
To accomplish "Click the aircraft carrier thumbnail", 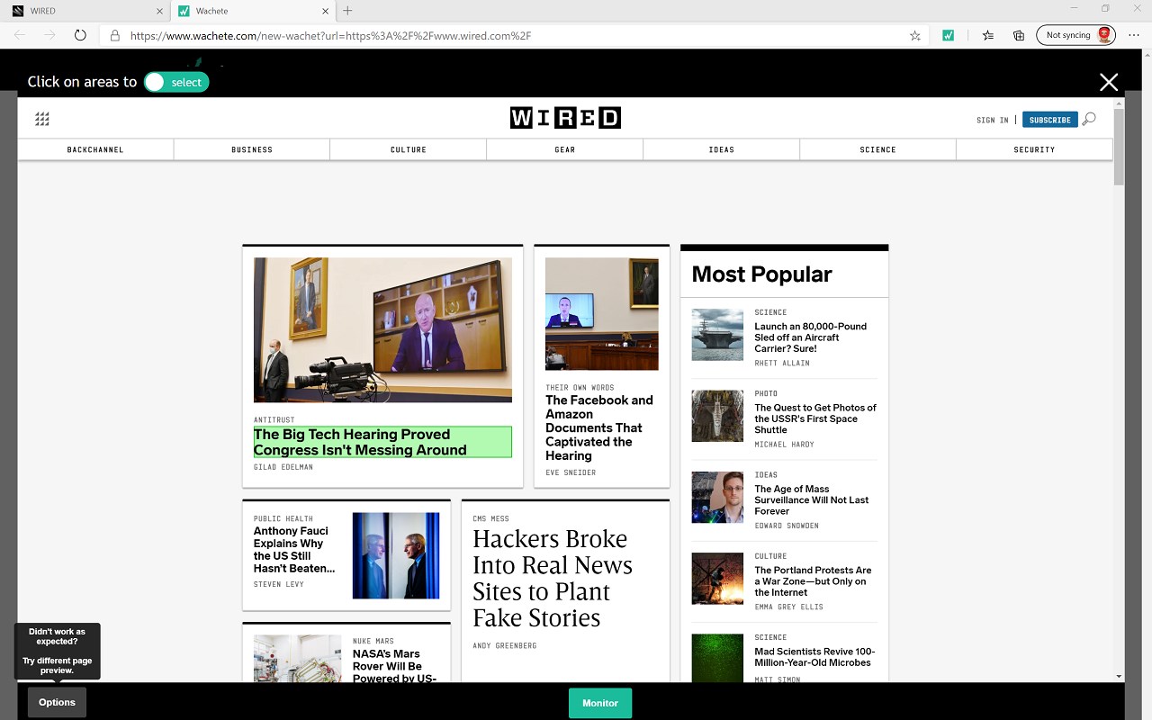I will point(717,335).
